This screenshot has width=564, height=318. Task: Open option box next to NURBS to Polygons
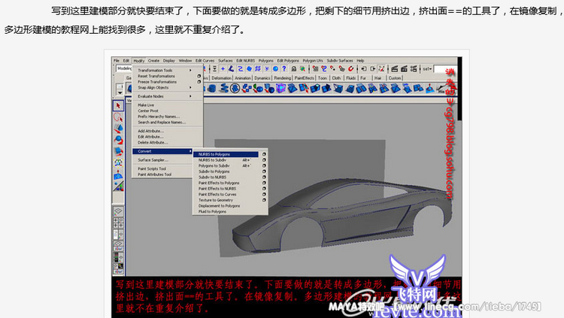(264, 155)
